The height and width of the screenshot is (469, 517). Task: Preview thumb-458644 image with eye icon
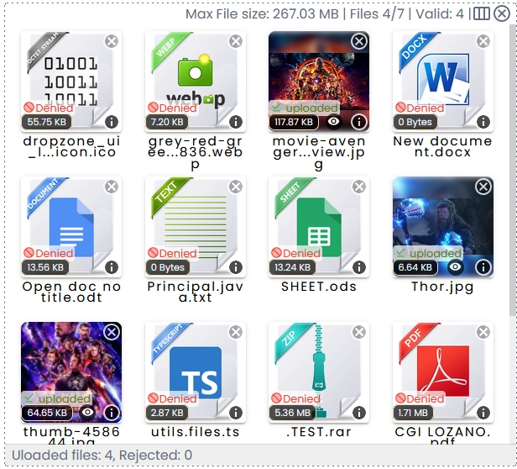[87, 413]
